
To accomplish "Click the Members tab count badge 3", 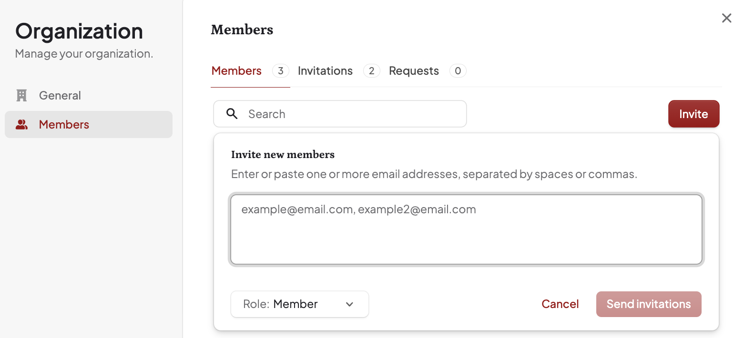I will (281, 71).
